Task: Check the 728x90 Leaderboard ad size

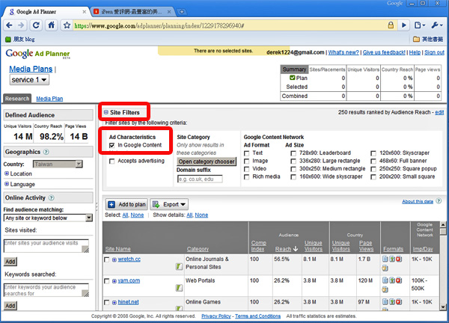Action: [293, 153]
